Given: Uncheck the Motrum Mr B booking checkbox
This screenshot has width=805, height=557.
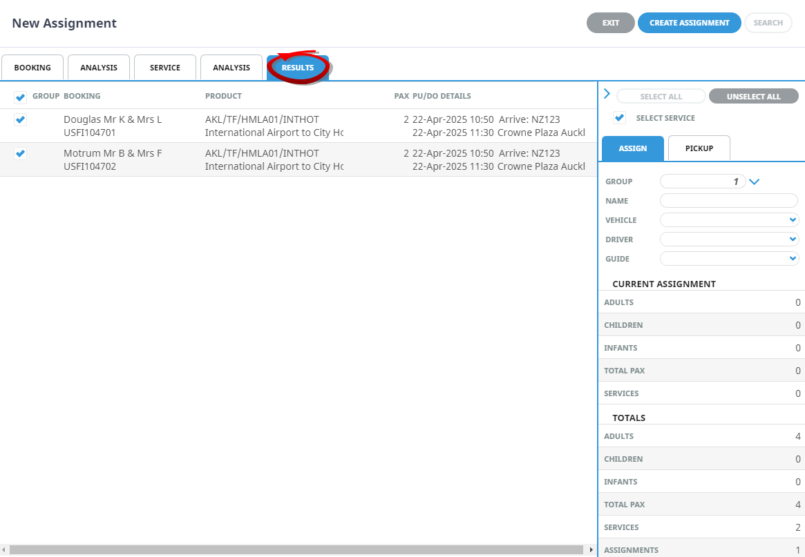Looking at the screenshot, I should (21, 153).
